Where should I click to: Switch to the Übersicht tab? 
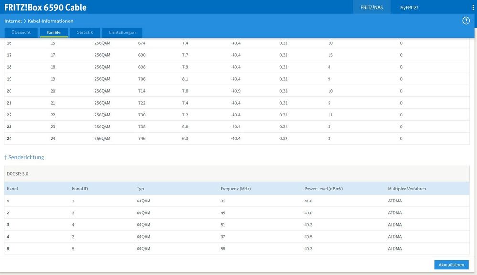(x=21, y=32)
